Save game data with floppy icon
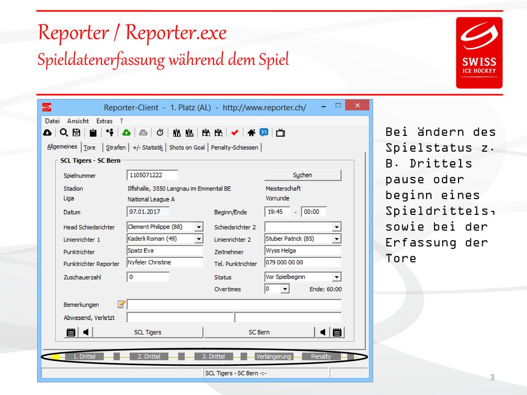 pos(77,133)
